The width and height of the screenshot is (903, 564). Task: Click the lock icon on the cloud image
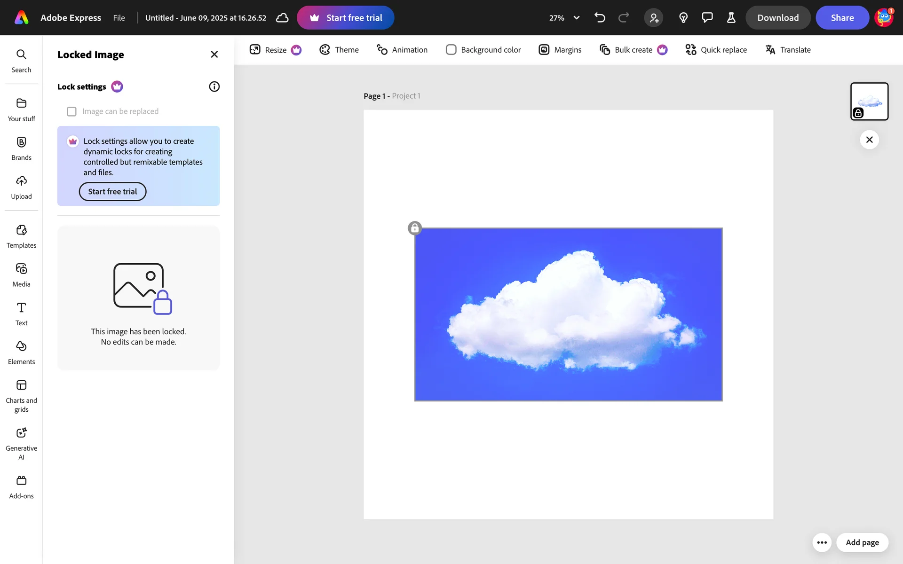pyautogui.click(x=414, y=228)
